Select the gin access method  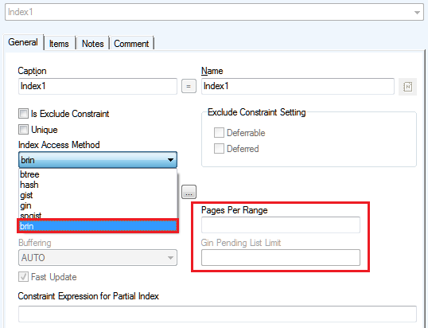(98, 205)
